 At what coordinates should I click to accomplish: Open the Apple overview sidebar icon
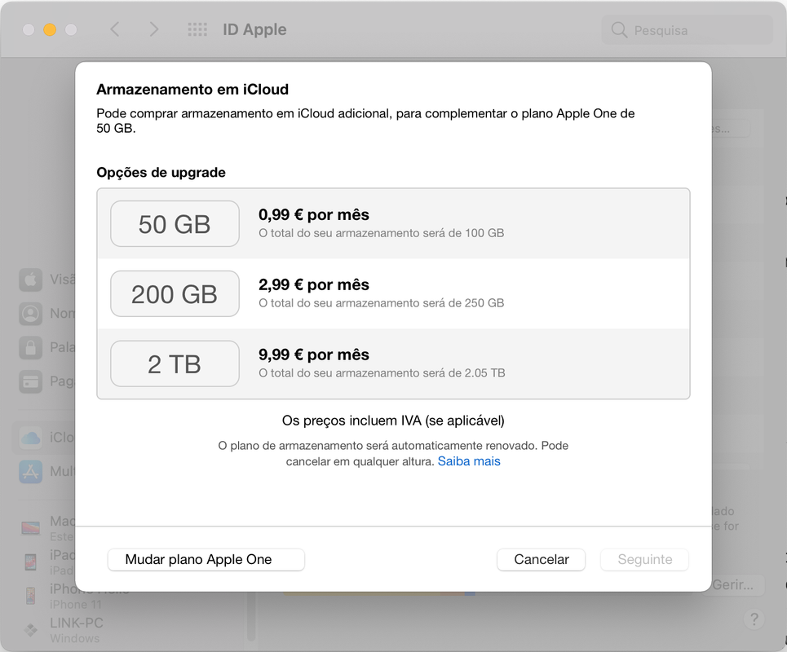pos(31,280)
